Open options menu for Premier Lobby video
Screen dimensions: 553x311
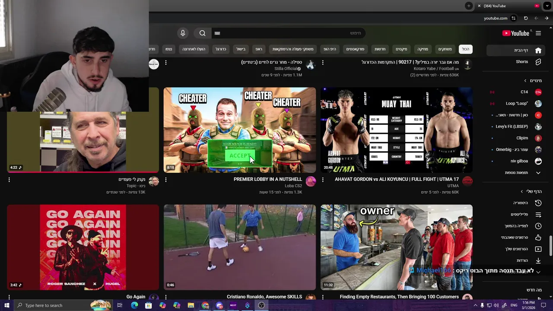click(166, 180)
